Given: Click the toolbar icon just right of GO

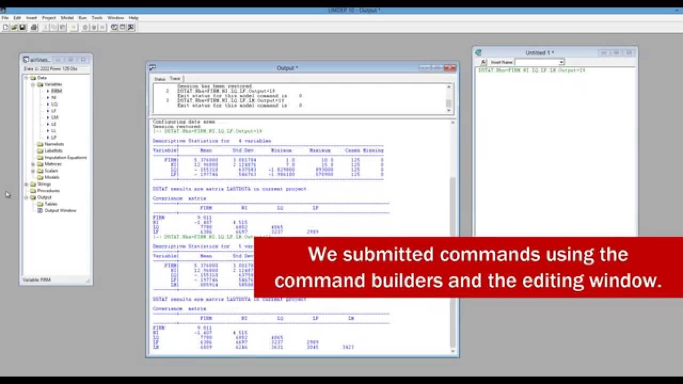Looking at the screenshot, I should 85,27.
